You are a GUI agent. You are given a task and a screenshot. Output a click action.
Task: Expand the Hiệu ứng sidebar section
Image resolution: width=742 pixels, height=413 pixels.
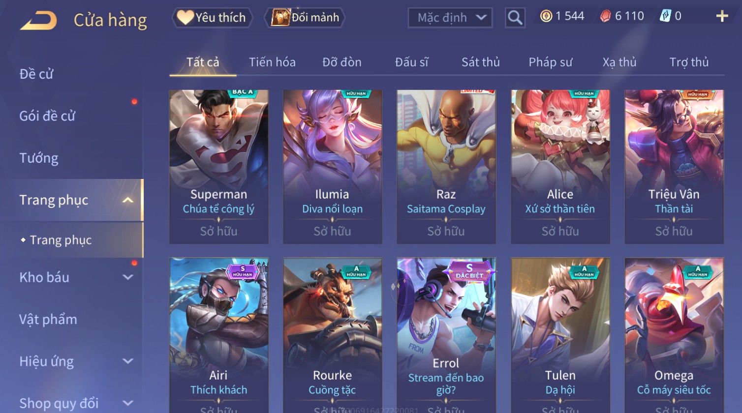coord(128,361)
